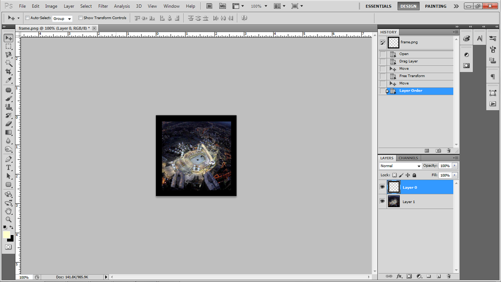Open the Auto-Select Group dropdown
This screenshot has height=282, width=501.
coord(62,18)
